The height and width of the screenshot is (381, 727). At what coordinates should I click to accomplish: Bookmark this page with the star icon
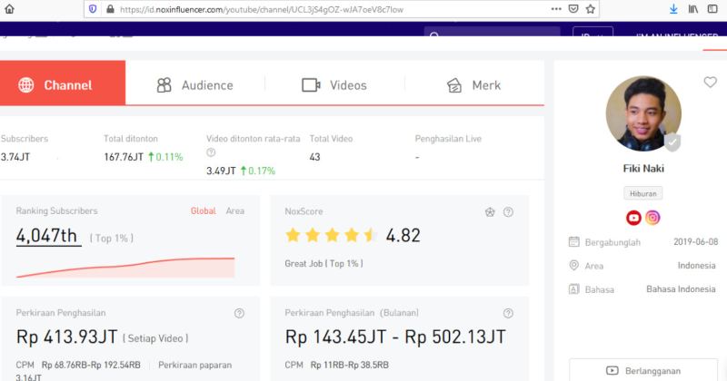pos(590,9)
